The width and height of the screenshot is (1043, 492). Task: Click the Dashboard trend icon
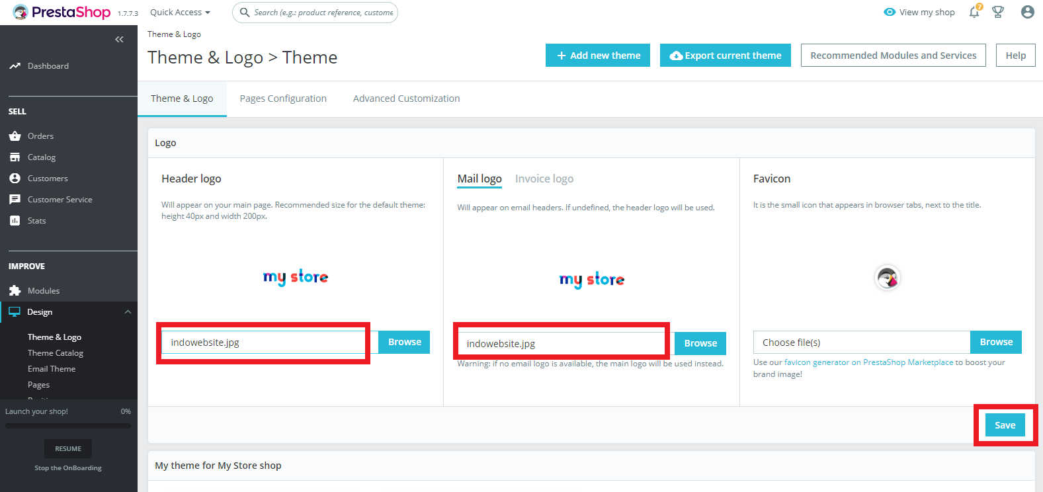[15, 66]
